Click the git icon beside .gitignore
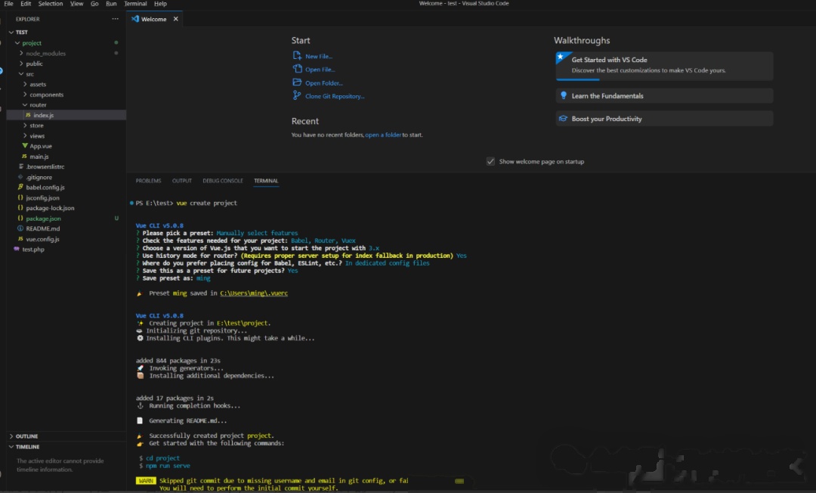This screenshot has width=816, height=493. 20,177
